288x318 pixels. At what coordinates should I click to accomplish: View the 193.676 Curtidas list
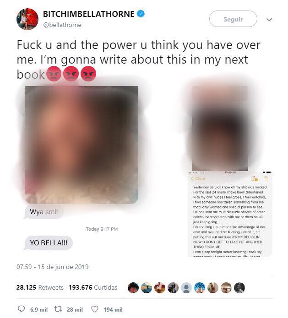click(x=93, y=287)
